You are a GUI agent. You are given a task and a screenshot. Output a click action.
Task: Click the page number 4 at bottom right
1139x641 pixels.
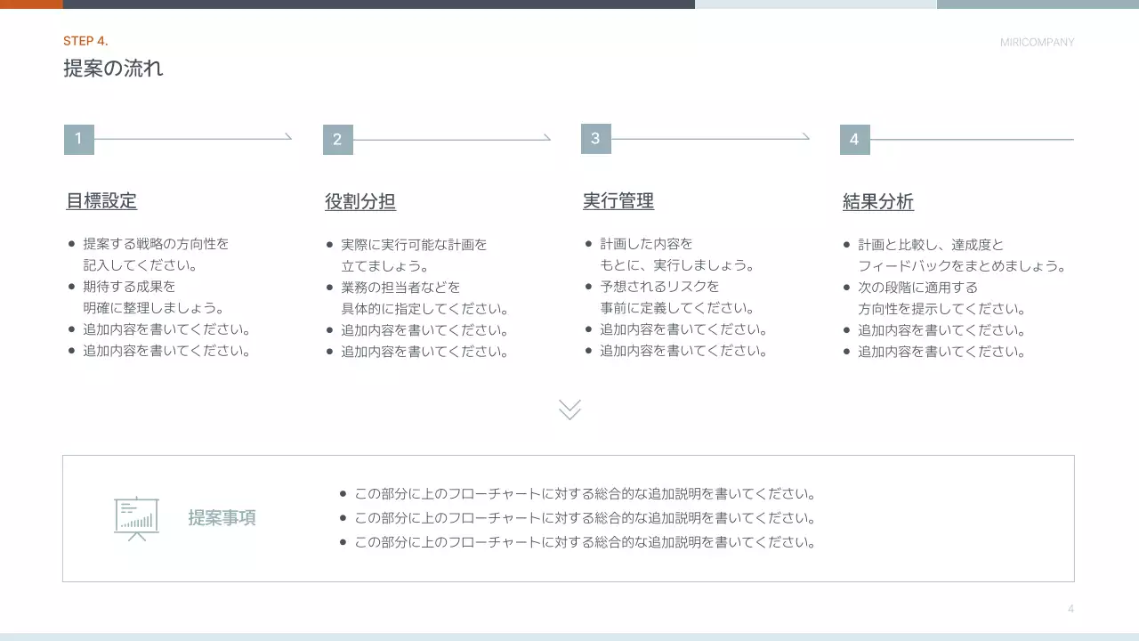[1070, 608]
